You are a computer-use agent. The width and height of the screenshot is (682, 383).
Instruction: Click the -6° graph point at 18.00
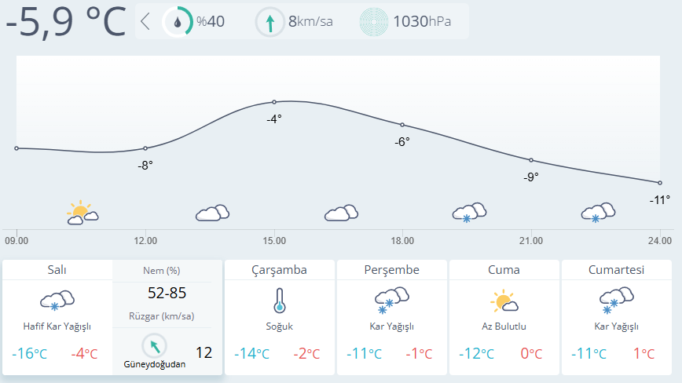click(x=402, y=125)
